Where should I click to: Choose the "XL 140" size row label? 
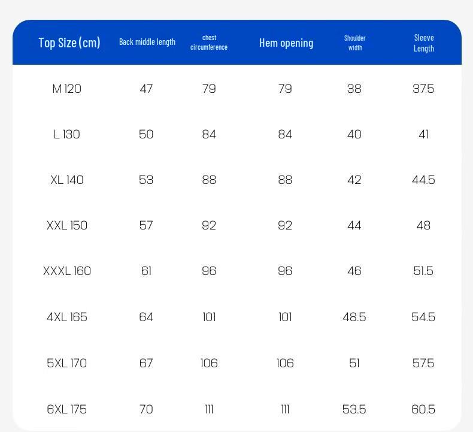[66, 180]
